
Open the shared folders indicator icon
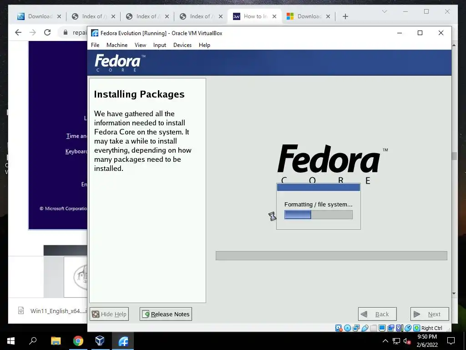click(x=374, y=328)
